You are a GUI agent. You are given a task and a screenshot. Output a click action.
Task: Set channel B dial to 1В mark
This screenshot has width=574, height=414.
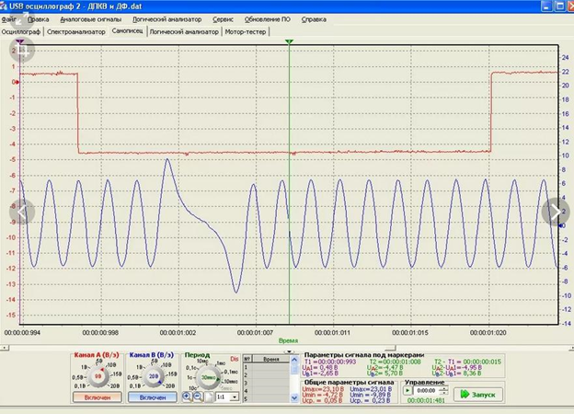[140, 367]
